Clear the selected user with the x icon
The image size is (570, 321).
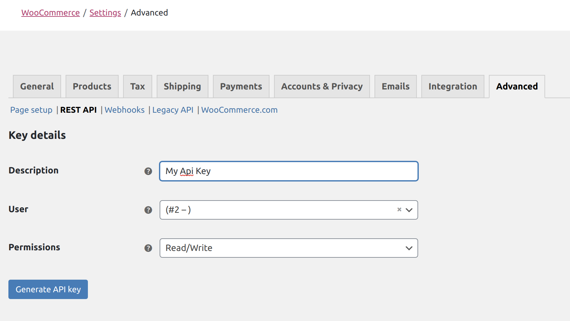tap(399, 210)
